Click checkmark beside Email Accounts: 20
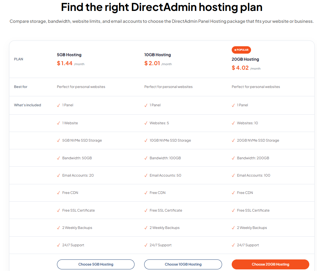Image resolution: width=317 pixels, height=271 pixels. pyautogui.click(x=59, y=175)
